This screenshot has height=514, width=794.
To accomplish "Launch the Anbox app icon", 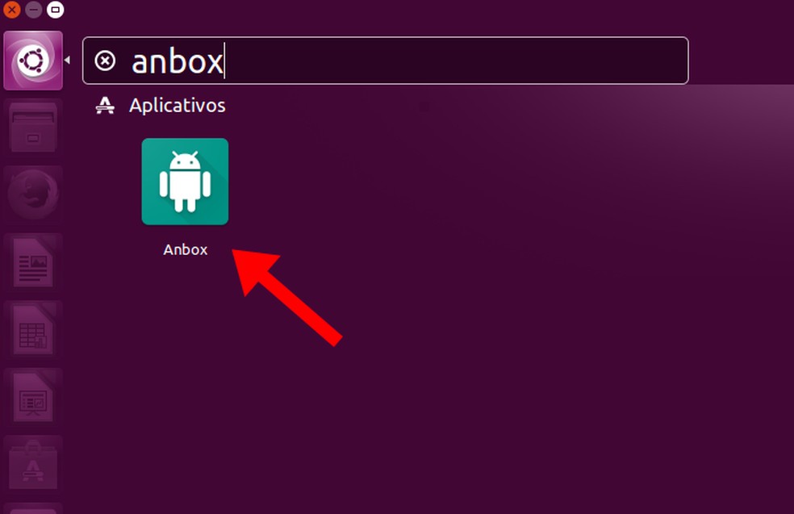I will click(x=185, y=182).
